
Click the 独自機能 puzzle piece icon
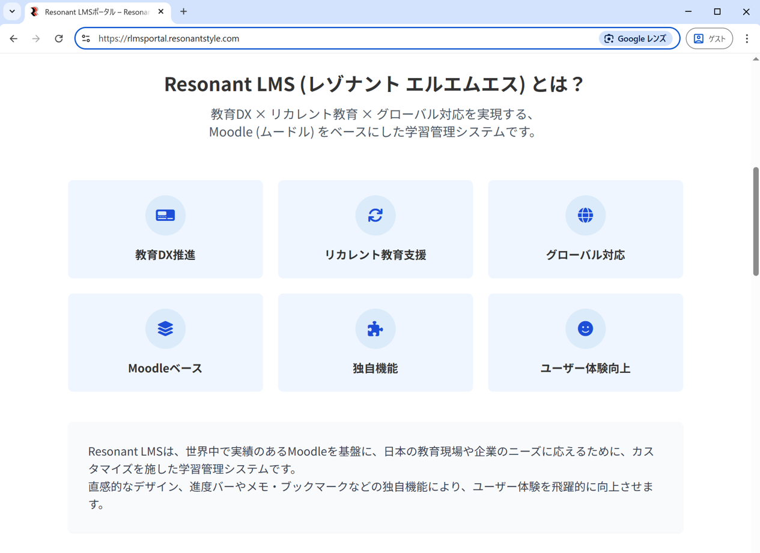click(375, 328)
